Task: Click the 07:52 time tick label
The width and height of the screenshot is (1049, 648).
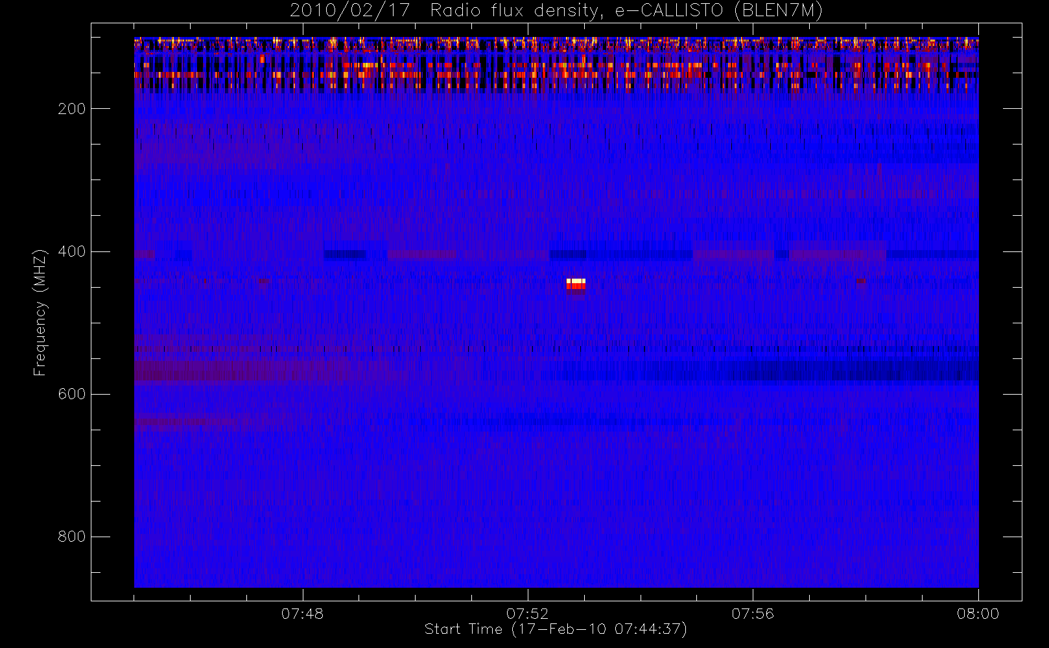Action: click(528, 614)
